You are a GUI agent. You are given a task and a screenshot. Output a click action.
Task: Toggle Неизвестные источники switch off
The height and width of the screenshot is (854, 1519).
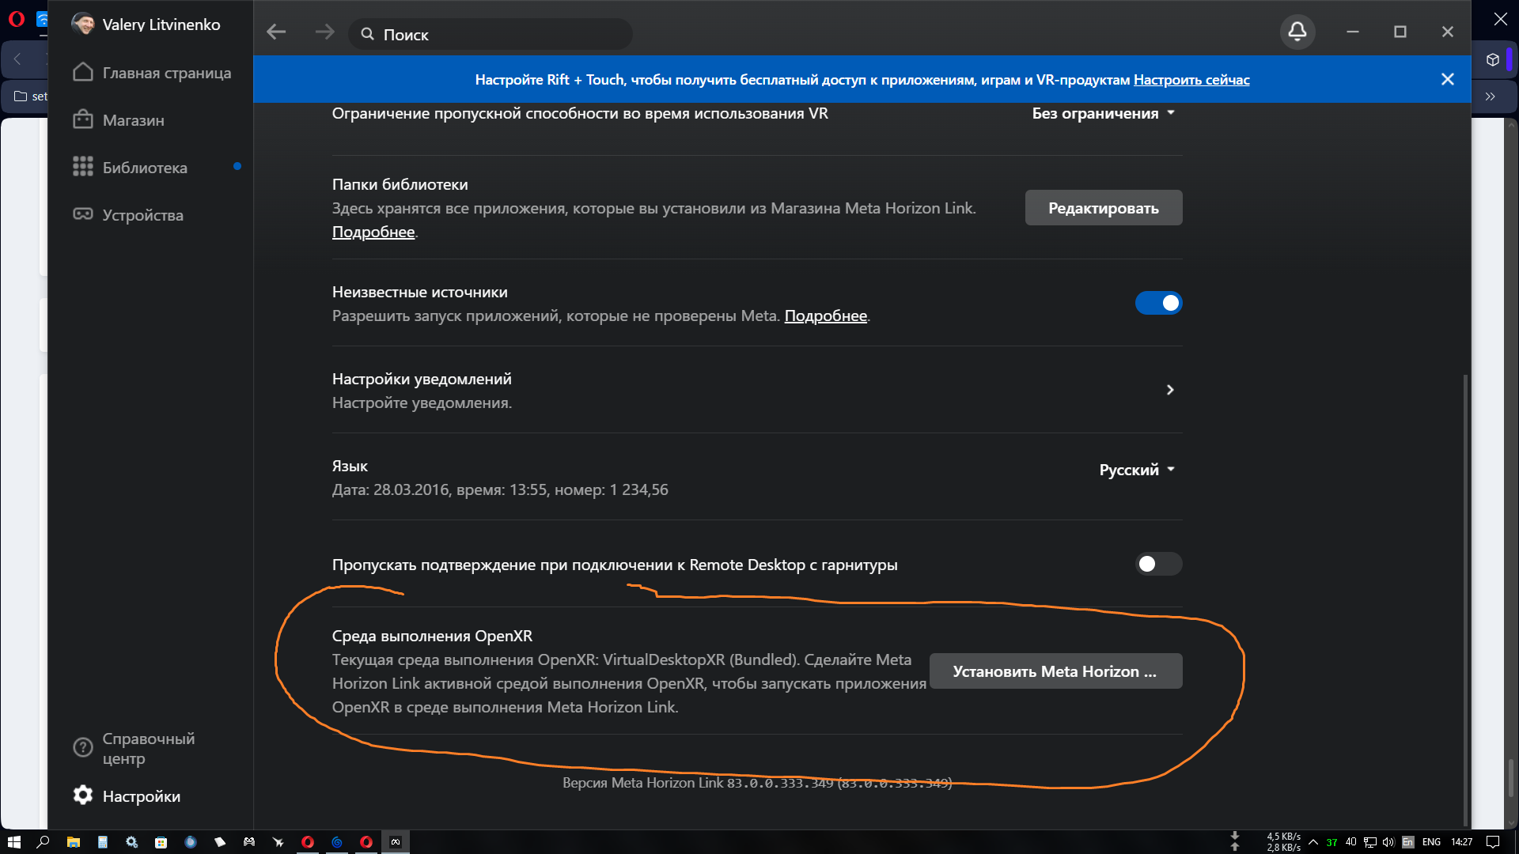tap(1158, 303)
